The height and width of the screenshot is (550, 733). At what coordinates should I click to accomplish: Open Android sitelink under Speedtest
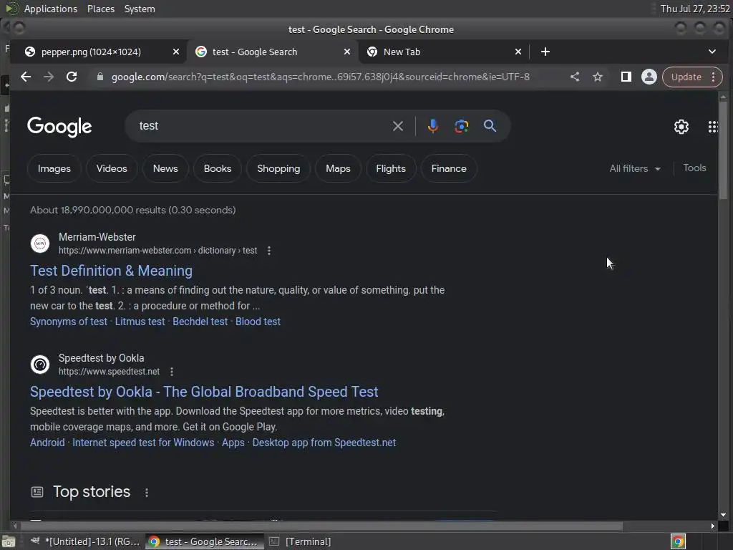point(48,443)
